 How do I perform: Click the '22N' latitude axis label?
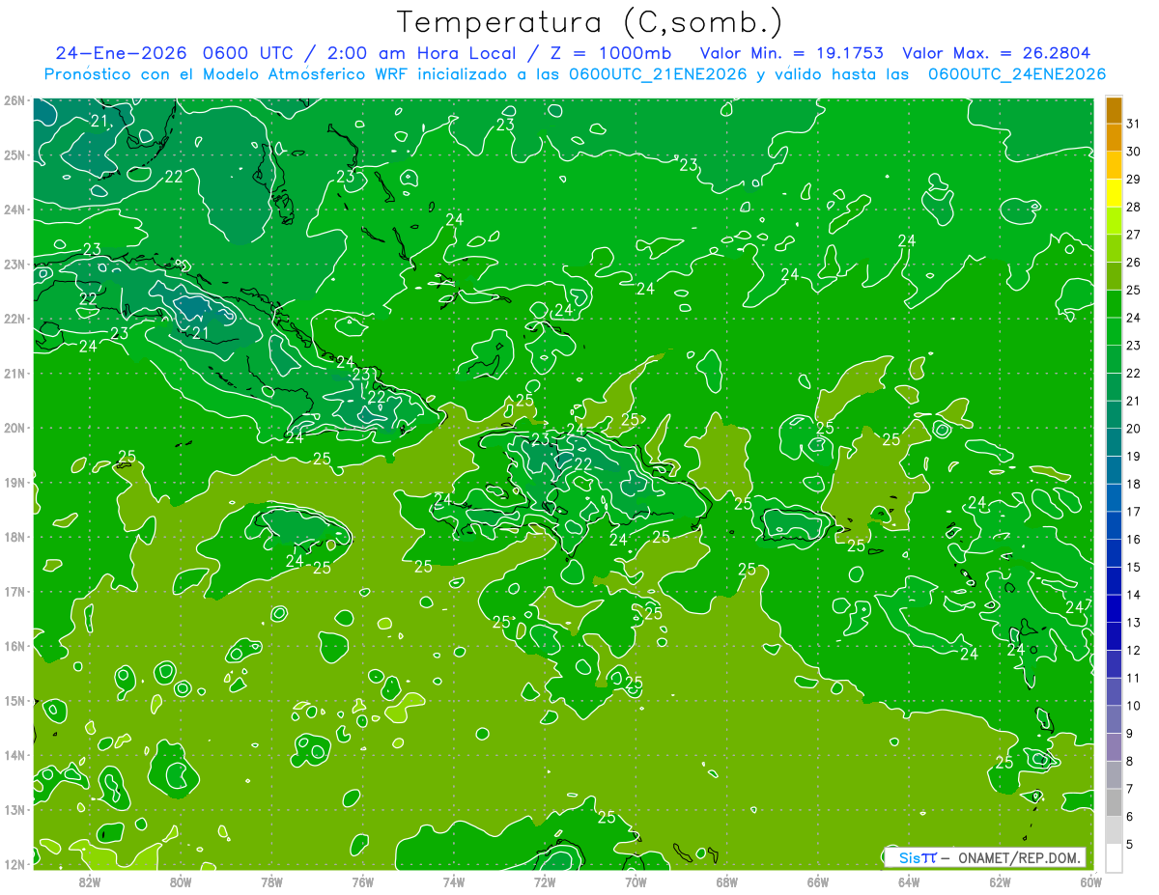coord(14,319)
